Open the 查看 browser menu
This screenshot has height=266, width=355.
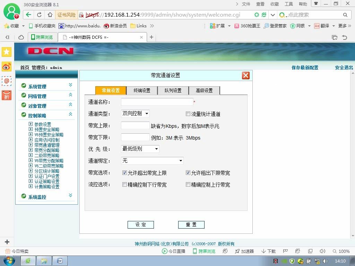click(260, 4)
